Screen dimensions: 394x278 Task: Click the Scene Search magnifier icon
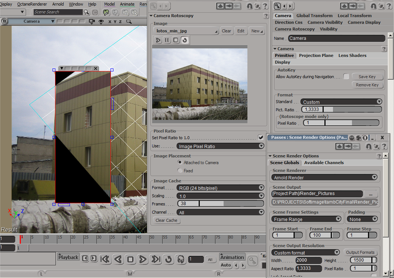pos(86,12)
